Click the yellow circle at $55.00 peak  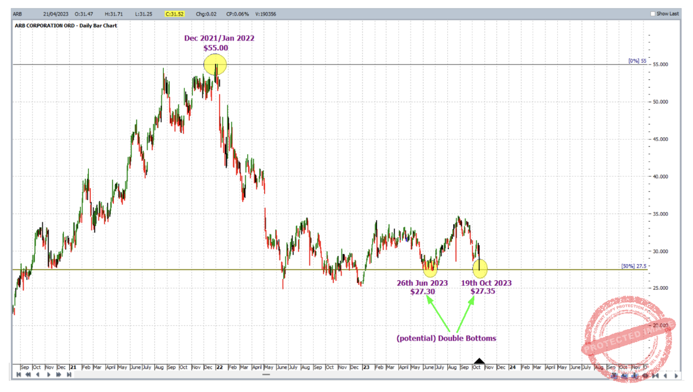coord(215,64)
